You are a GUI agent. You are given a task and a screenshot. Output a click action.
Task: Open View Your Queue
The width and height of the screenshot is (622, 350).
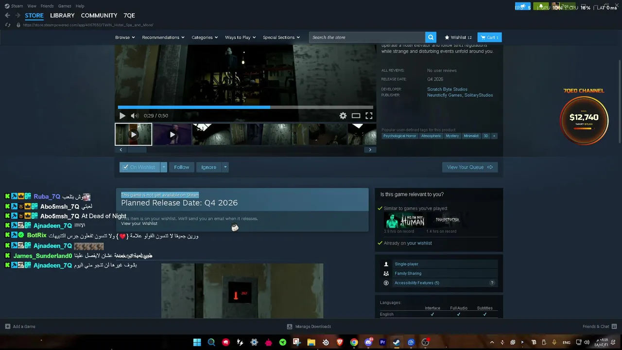470,167
